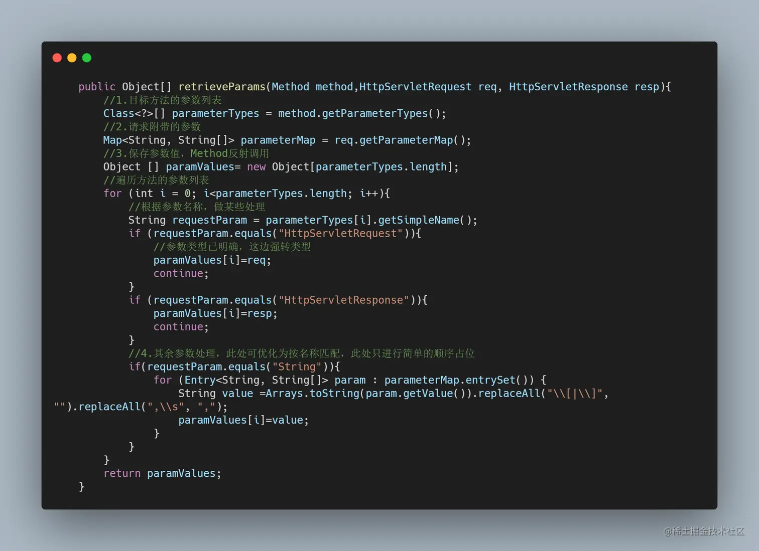Click 'req.getParameterMap();' call
759x551 pixels.
coord(403,140)
